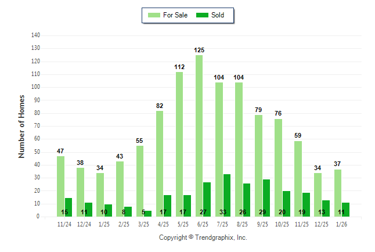Image resolution: width=375 pixels, height=252 pixels.
Task: Click the 11/24 For Sale bar showing 47
Action: pos(60,186)
